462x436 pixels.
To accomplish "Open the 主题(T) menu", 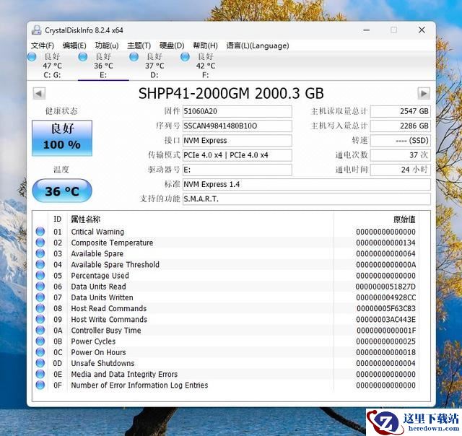I will [x=139, y=45].
